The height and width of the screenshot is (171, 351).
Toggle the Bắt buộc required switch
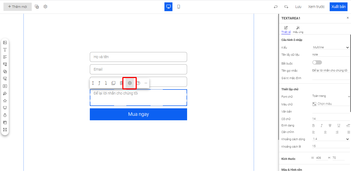coord(317,62)
